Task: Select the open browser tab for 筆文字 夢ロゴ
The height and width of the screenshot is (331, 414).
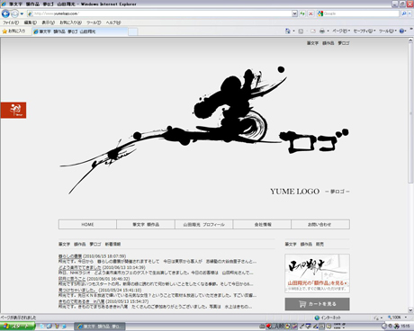Action: click(x=80, y=31)
